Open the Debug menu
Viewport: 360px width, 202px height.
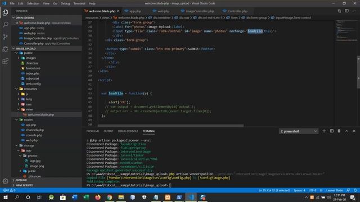click(65, 3)
